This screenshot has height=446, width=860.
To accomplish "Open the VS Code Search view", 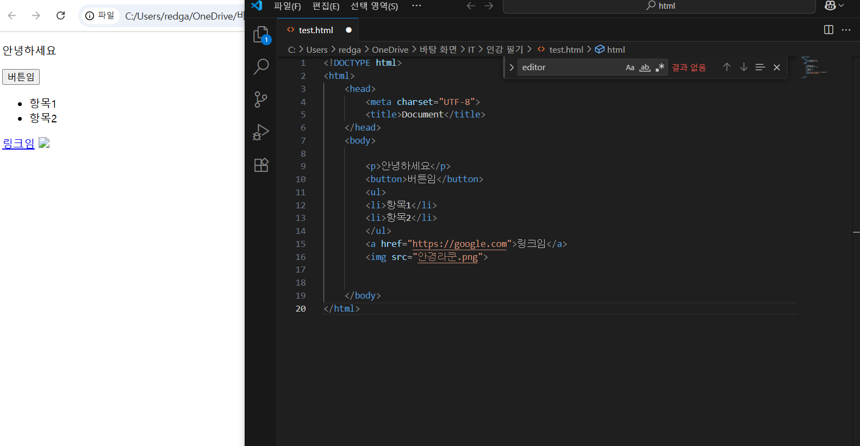I will point(261,67).
